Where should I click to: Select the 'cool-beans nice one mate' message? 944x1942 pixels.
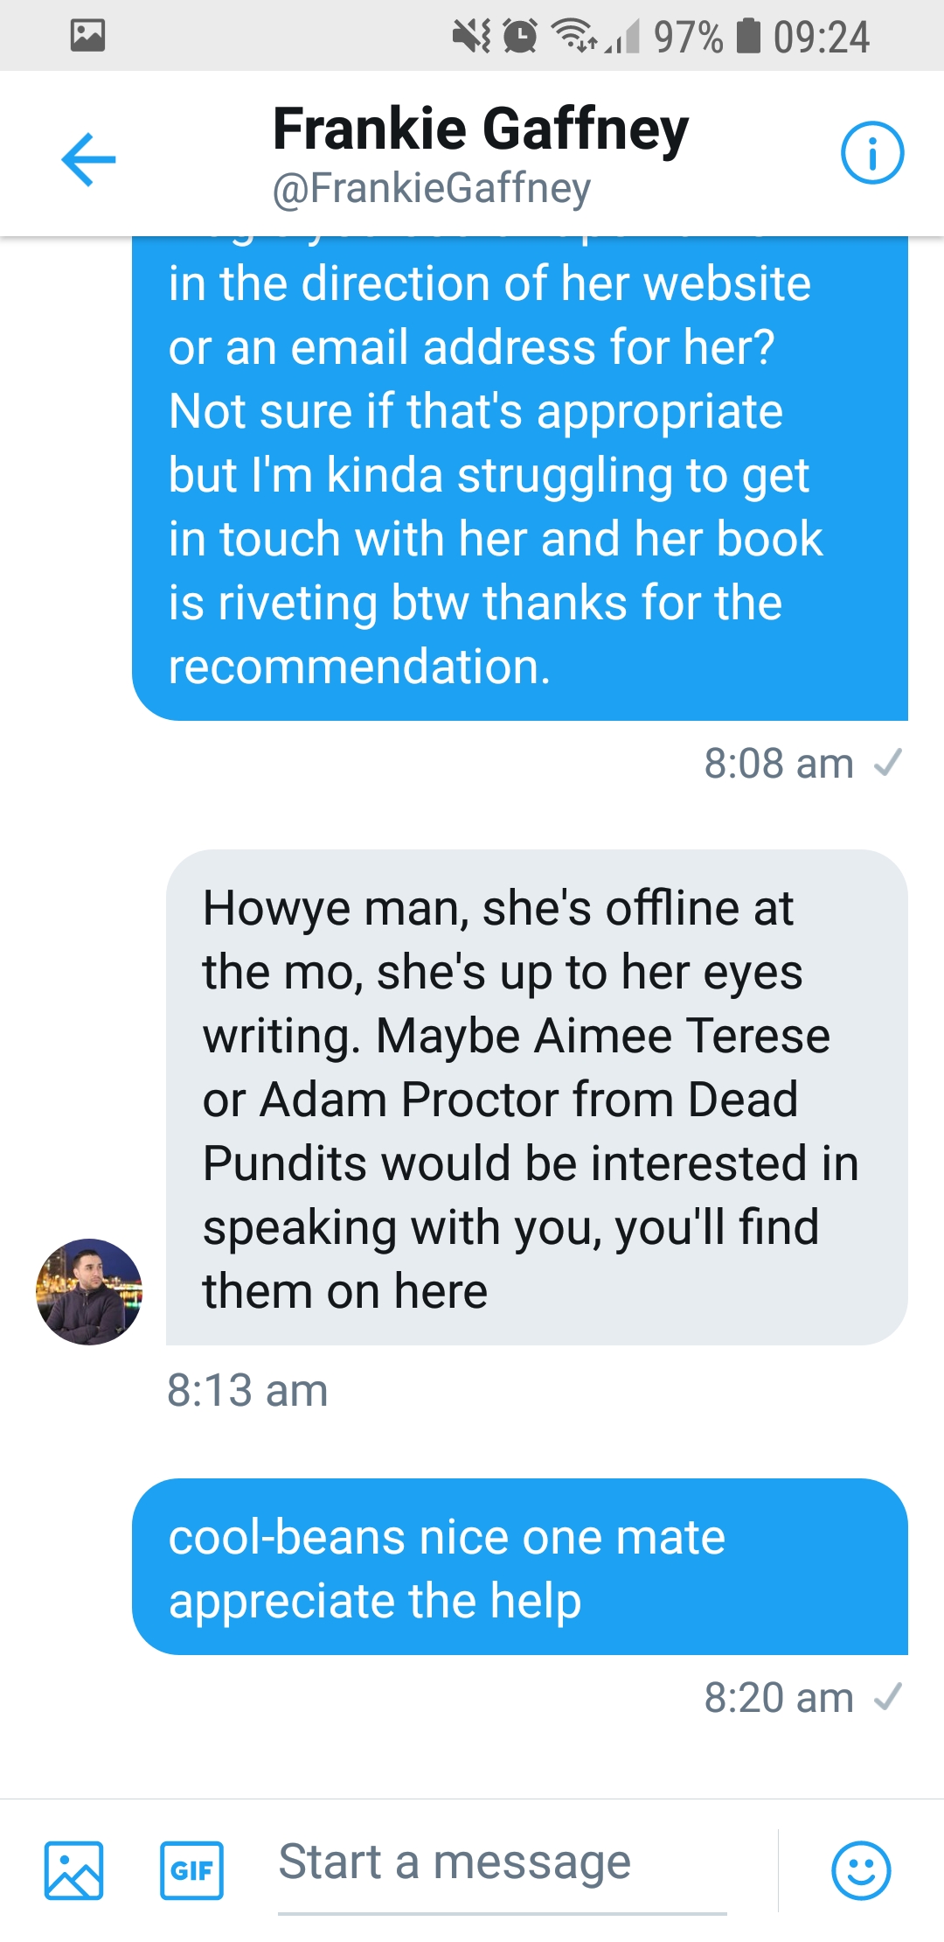pyautogui.click(x=520, y=1567)
